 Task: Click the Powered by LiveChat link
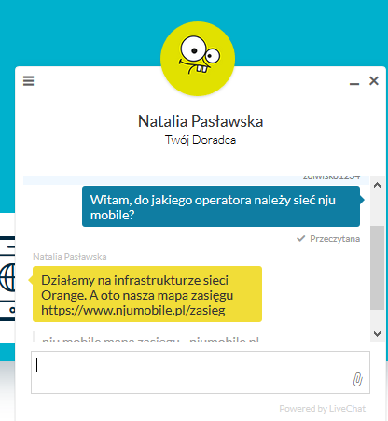323,408
